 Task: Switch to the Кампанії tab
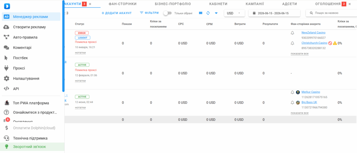coord(255,4)
